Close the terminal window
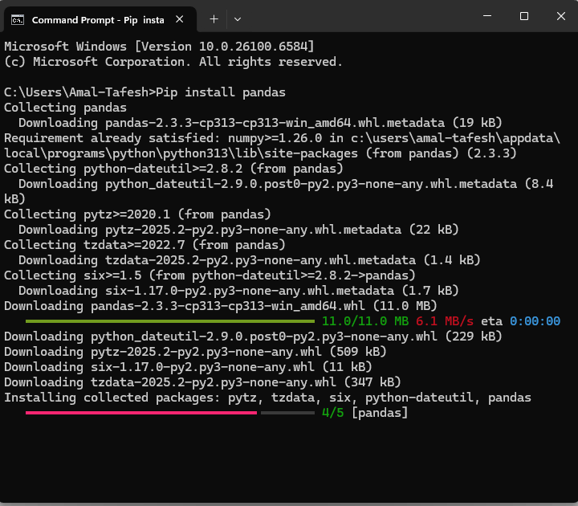The width and height of the screenshot is (578, 506). click(560, 16)
